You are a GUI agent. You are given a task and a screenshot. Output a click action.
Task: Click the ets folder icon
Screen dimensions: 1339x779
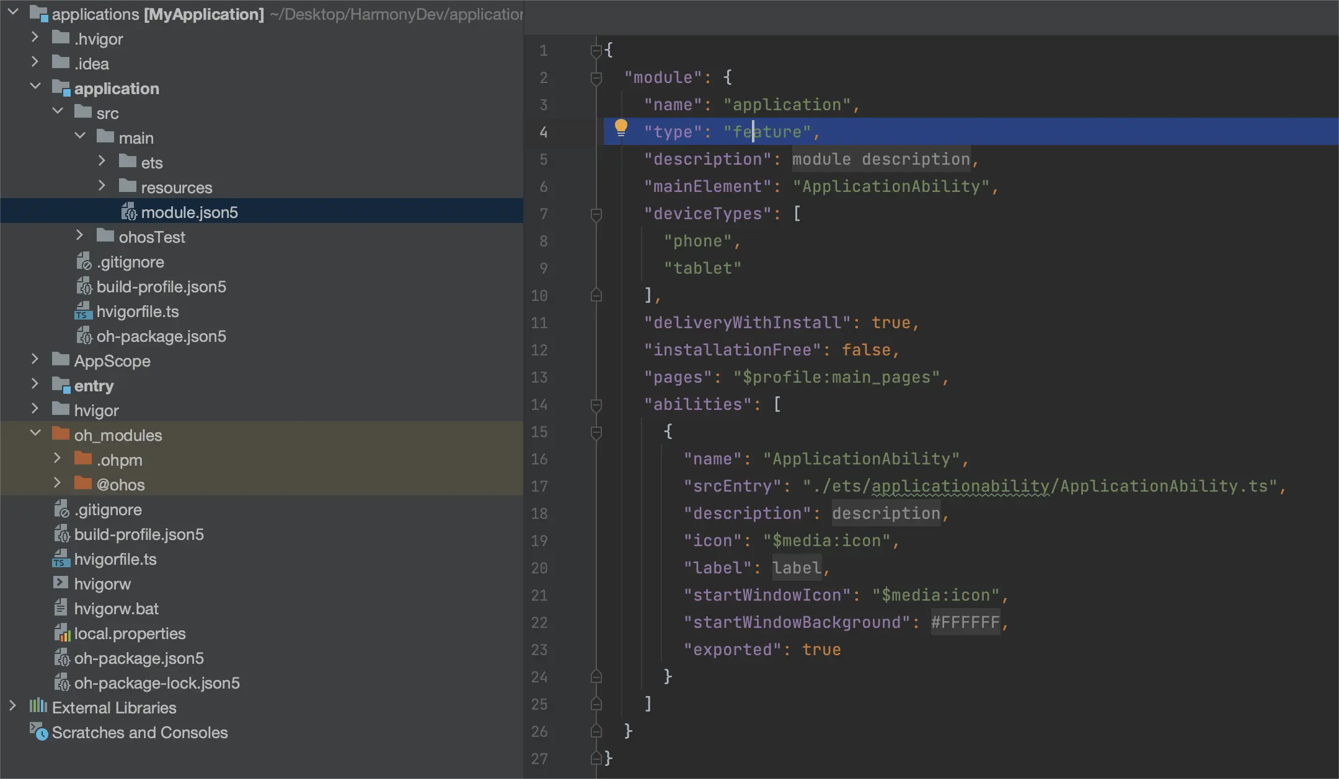point(128,161)
